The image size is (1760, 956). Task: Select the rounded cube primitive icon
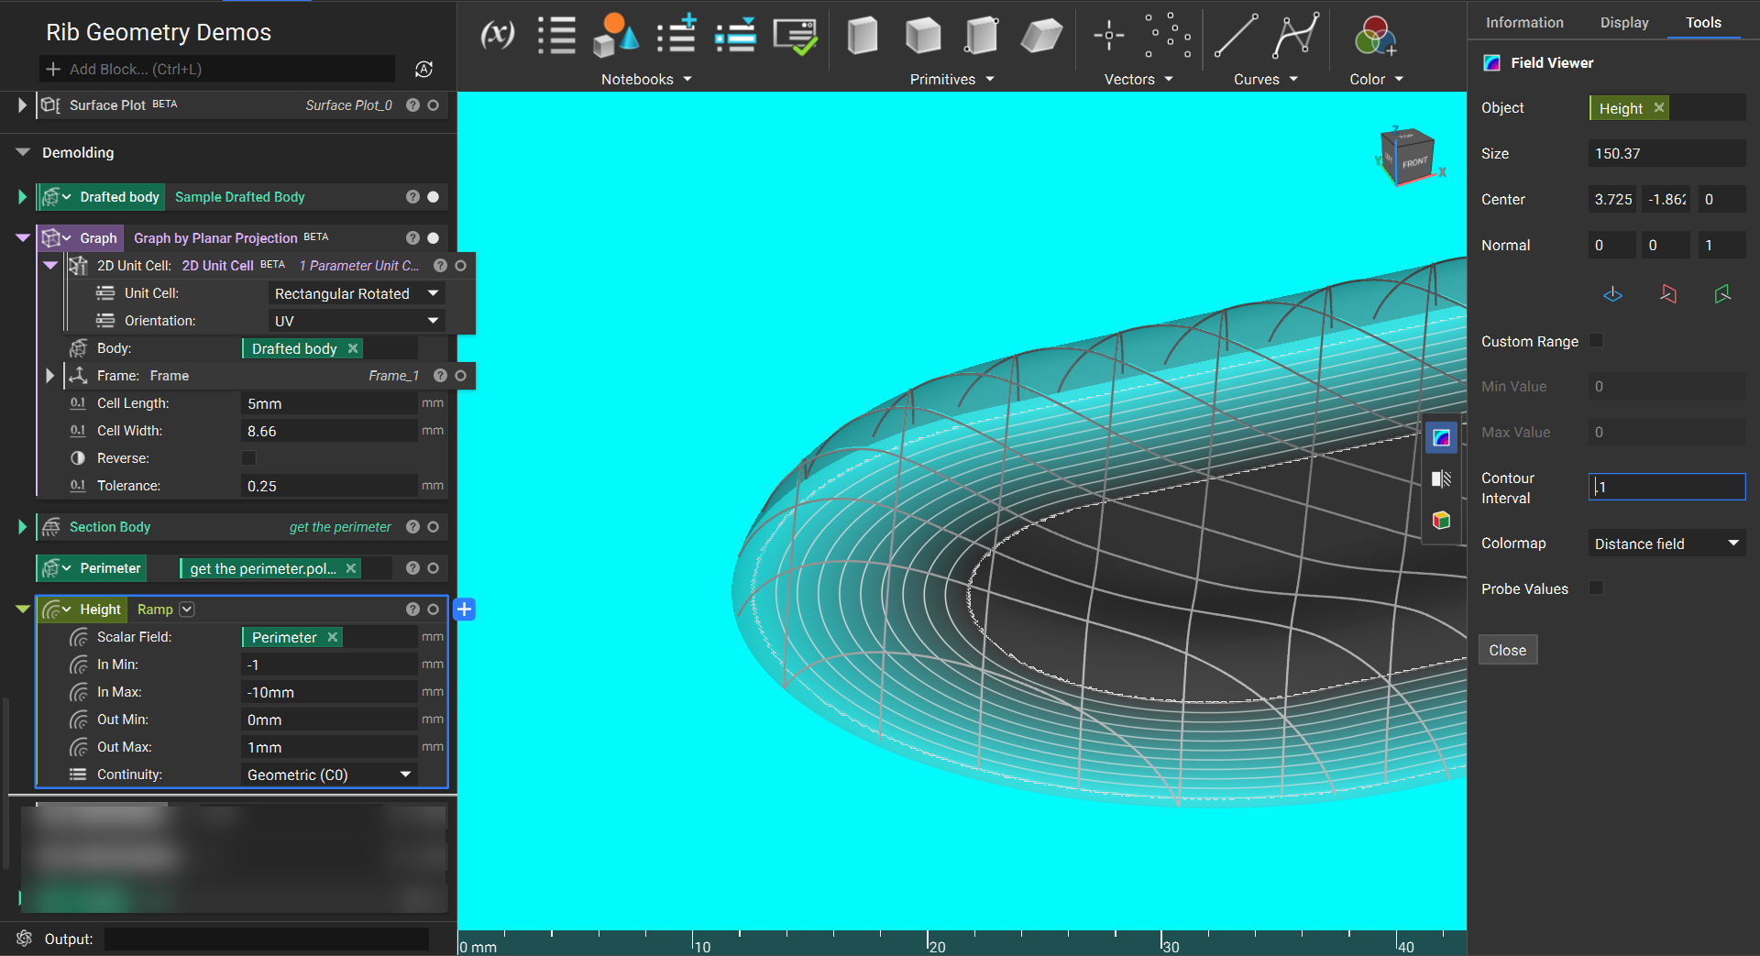[x=923, y=36]
